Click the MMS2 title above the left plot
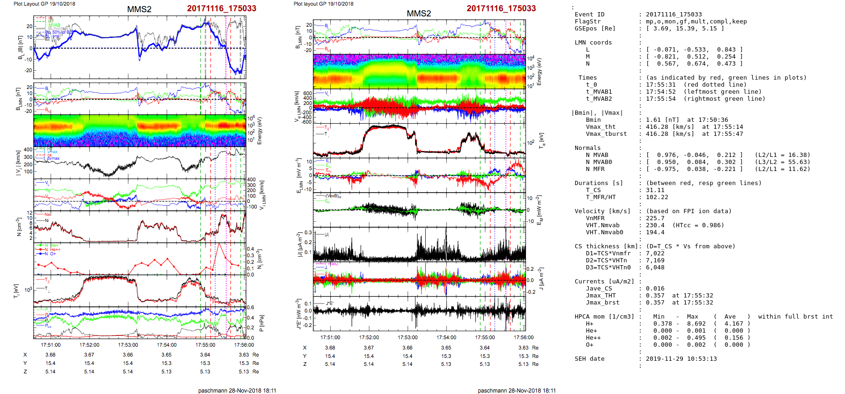845x394 pixels. [x=139, y=9]
